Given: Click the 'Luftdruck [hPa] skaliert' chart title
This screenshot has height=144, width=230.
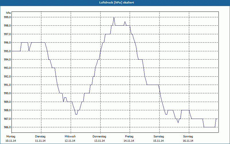Looking at the screenshot, I should pos(117,3).
